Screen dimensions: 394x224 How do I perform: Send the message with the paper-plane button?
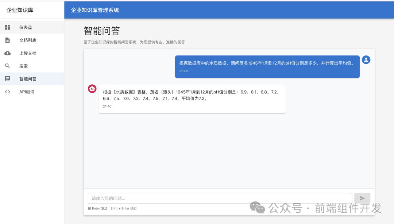362,198
